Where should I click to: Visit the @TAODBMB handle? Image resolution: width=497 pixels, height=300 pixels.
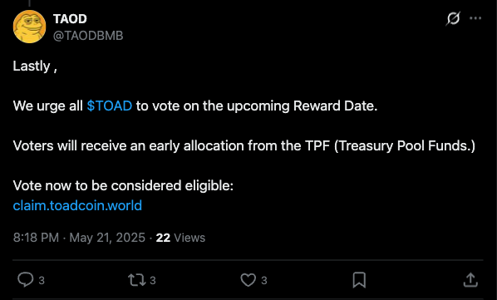click(x=88, y=36)
